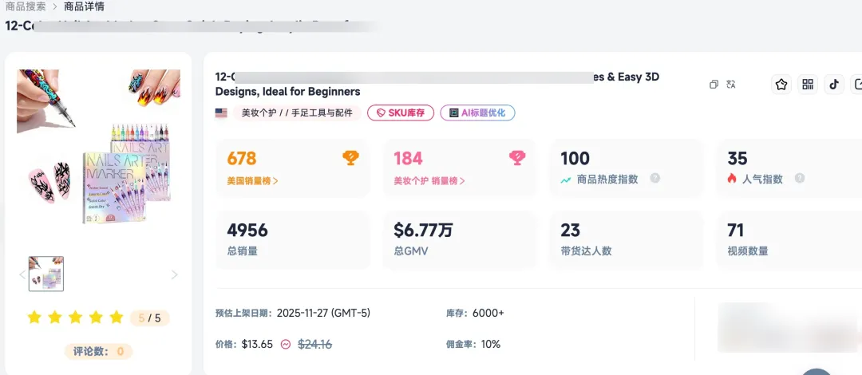Select the small product image thumbnail
862x375 pixels.
(x=46, y=274)
